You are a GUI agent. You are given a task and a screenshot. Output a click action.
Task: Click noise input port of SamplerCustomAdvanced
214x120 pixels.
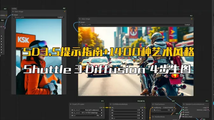[183, 108]
